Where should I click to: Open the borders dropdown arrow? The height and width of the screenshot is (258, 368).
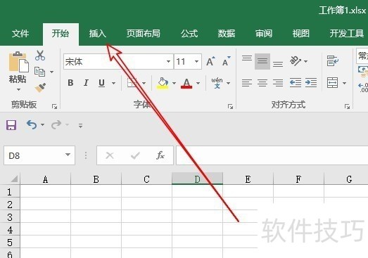[x=144, y=83]
